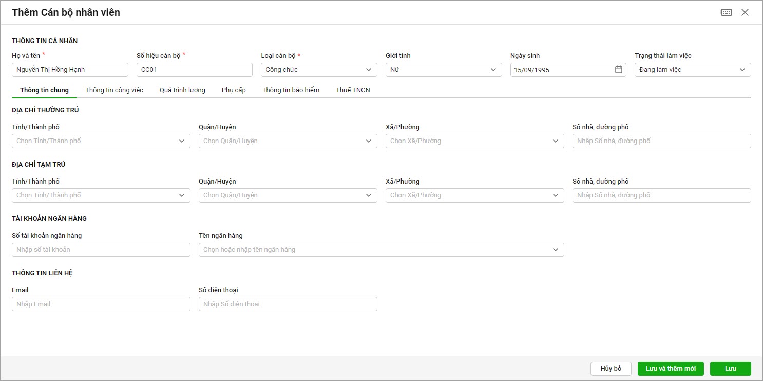Focus the Số tài khoản ngân hàng field
763x381 pixels.
point(101,250)
